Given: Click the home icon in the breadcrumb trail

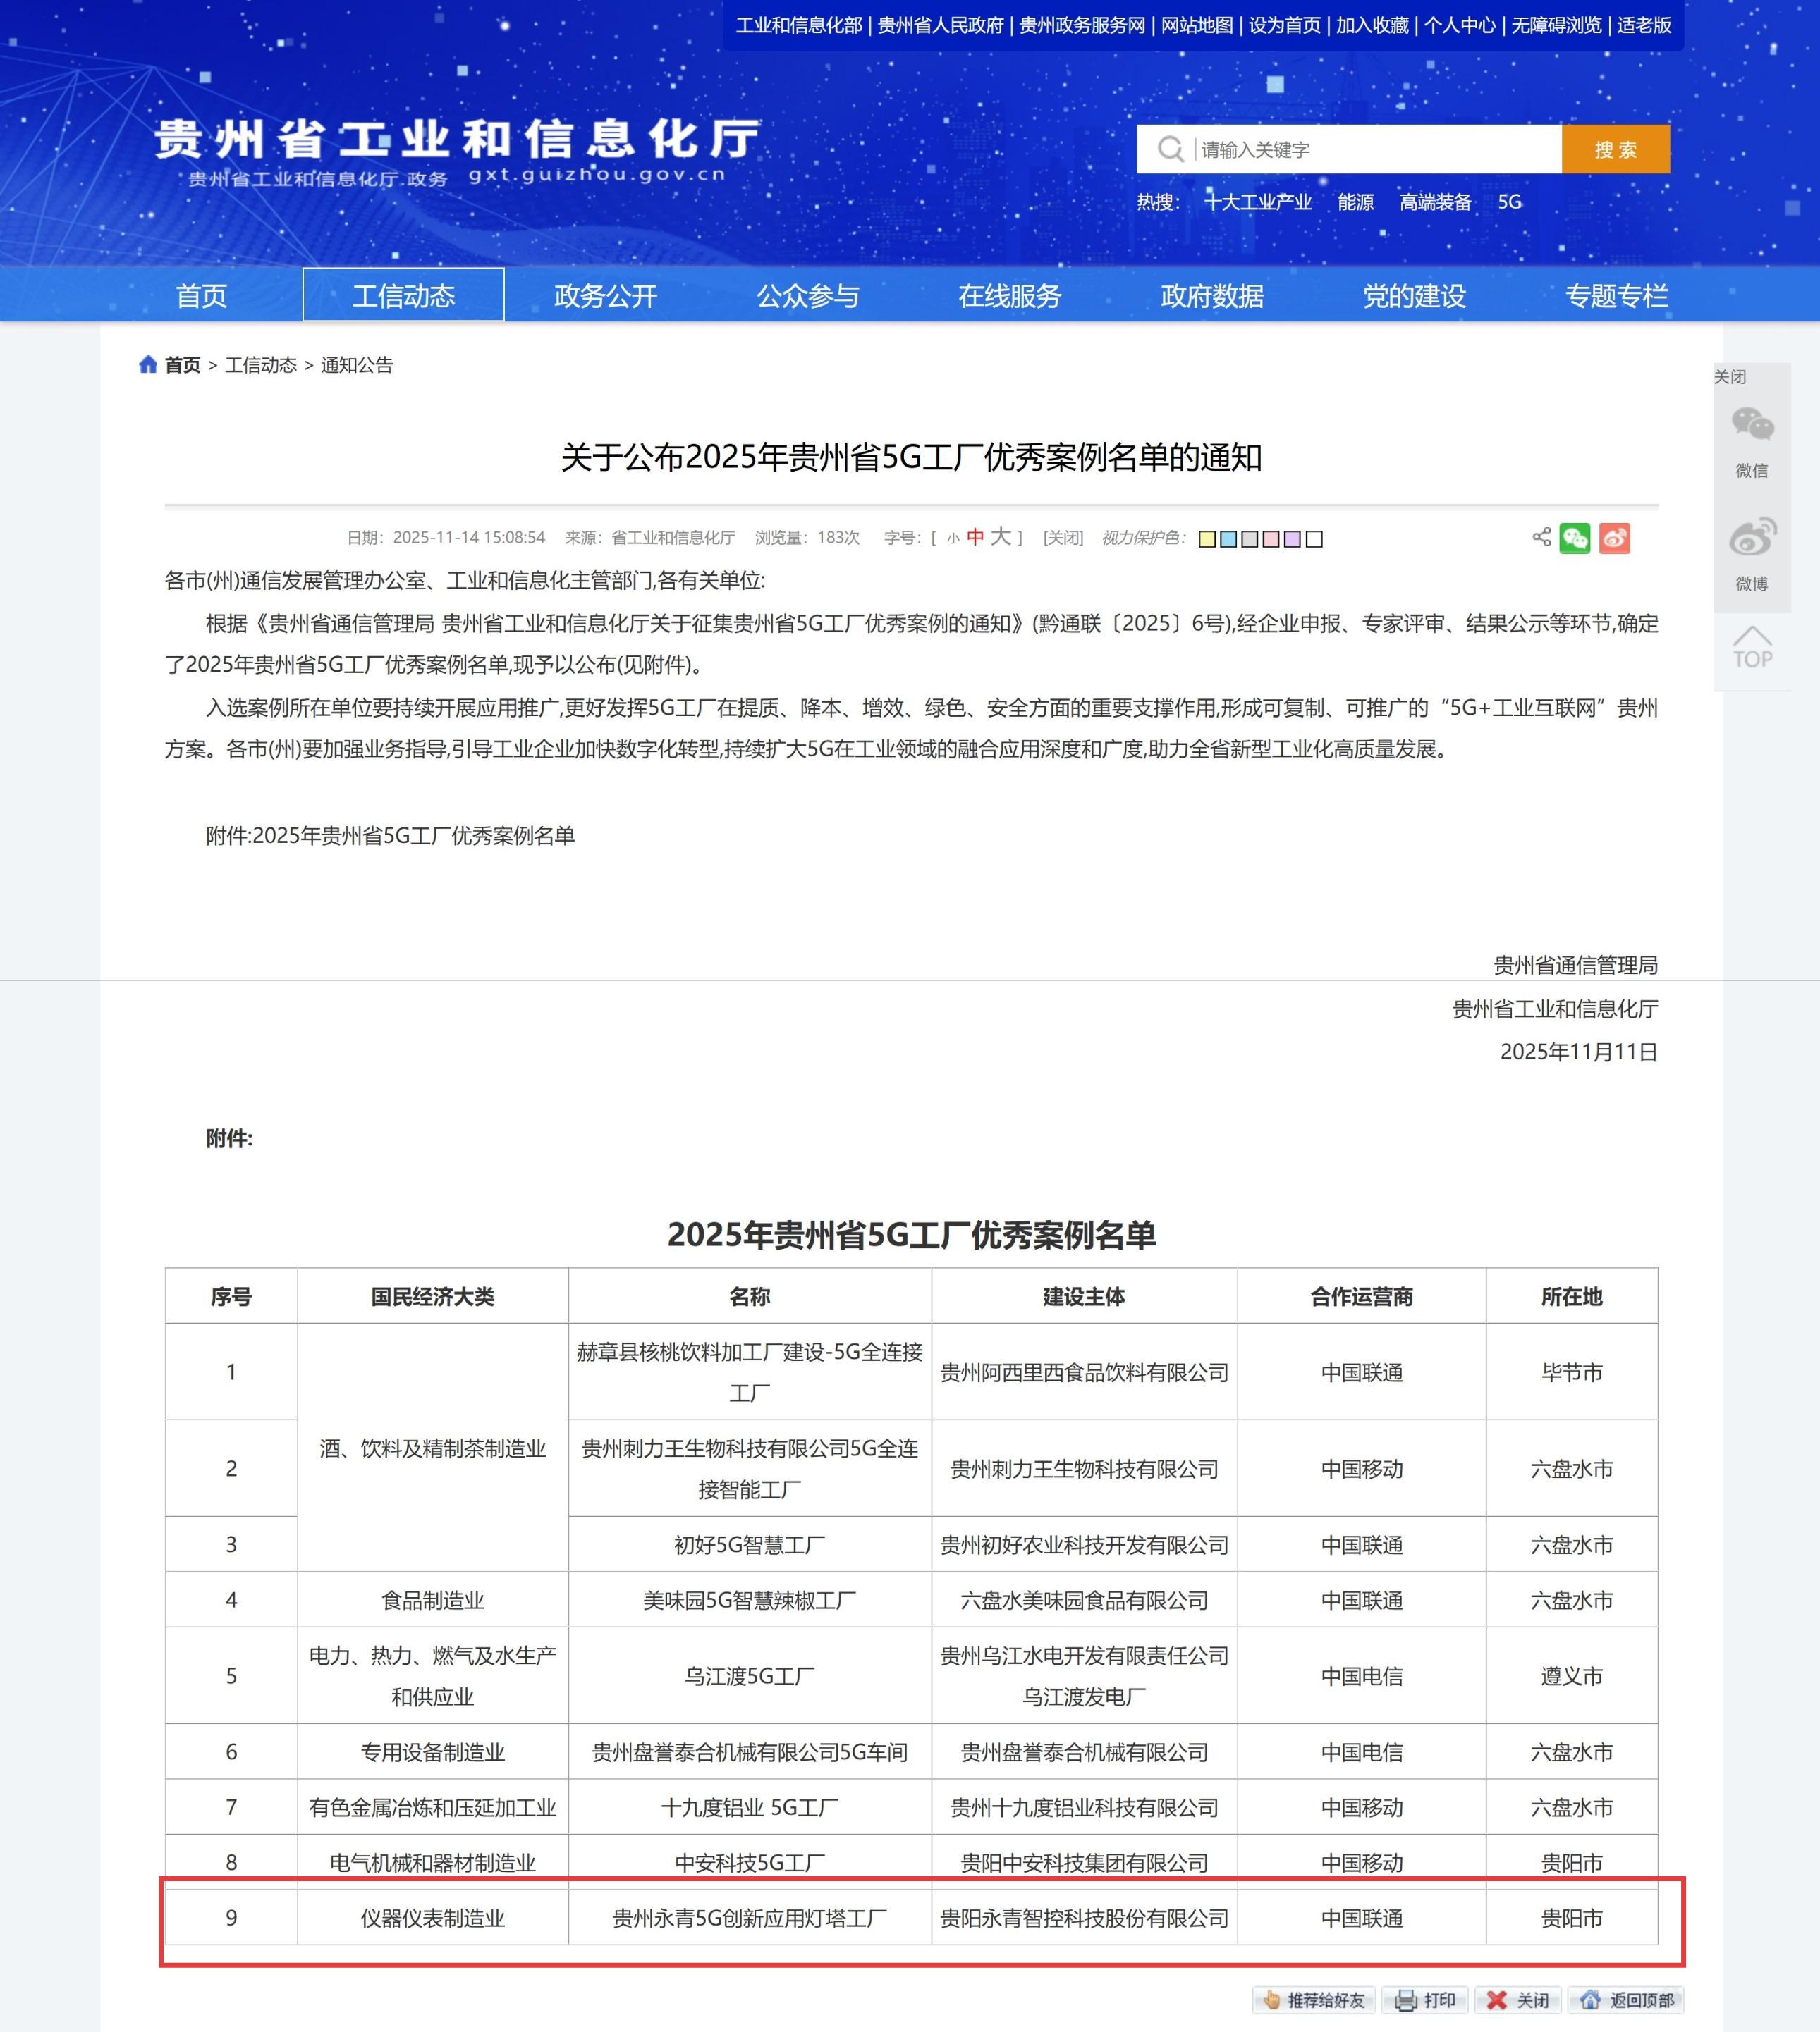Looking at the screenshot, I should pyautogui.click(x=148, y=366).
